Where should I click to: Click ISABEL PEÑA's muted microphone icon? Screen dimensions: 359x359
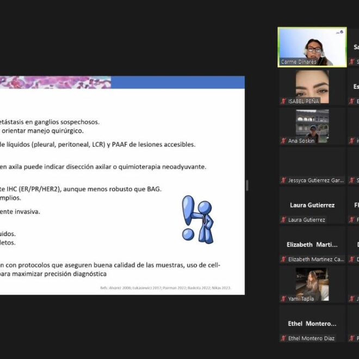point(283,101)
